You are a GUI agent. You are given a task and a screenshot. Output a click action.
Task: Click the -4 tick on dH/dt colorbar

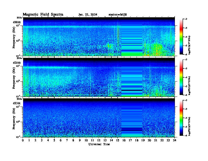(x=186, y=37)
